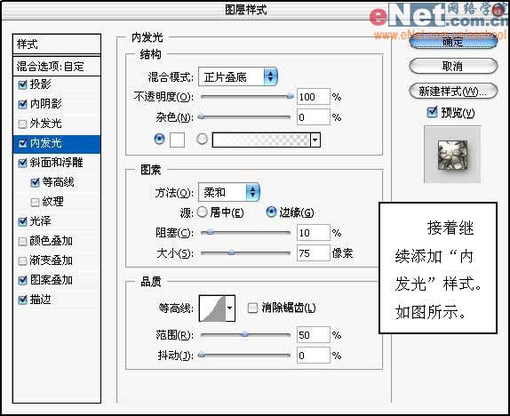Image resolution: width=510 pixels, height=416 pixels.
Task: Click the 取消 cancel button
Action: point(453,67)
